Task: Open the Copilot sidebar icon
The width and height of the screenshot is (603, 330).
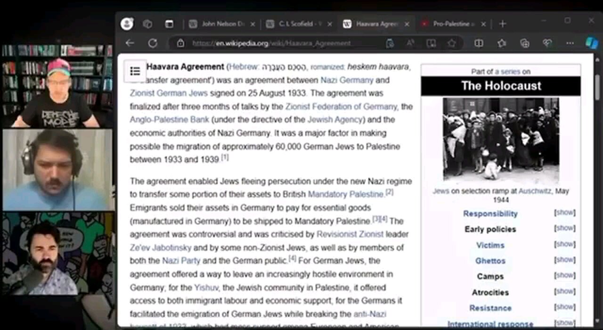Action: [592, 43]
